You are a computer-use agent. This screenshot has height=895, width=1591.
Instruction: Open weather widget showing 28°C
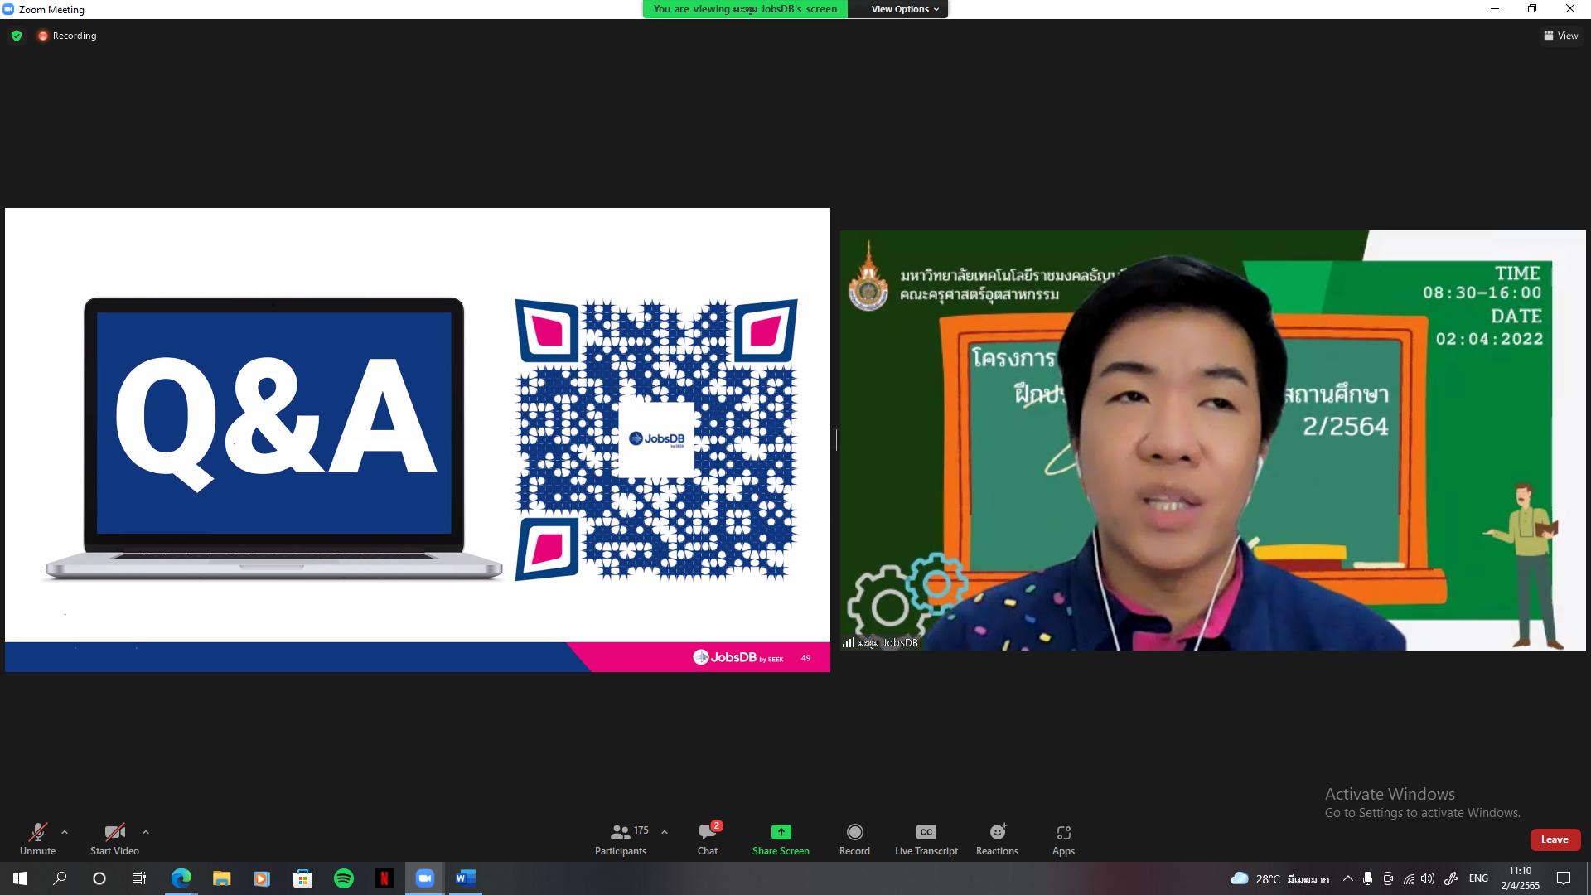[x=1279, y=878]
